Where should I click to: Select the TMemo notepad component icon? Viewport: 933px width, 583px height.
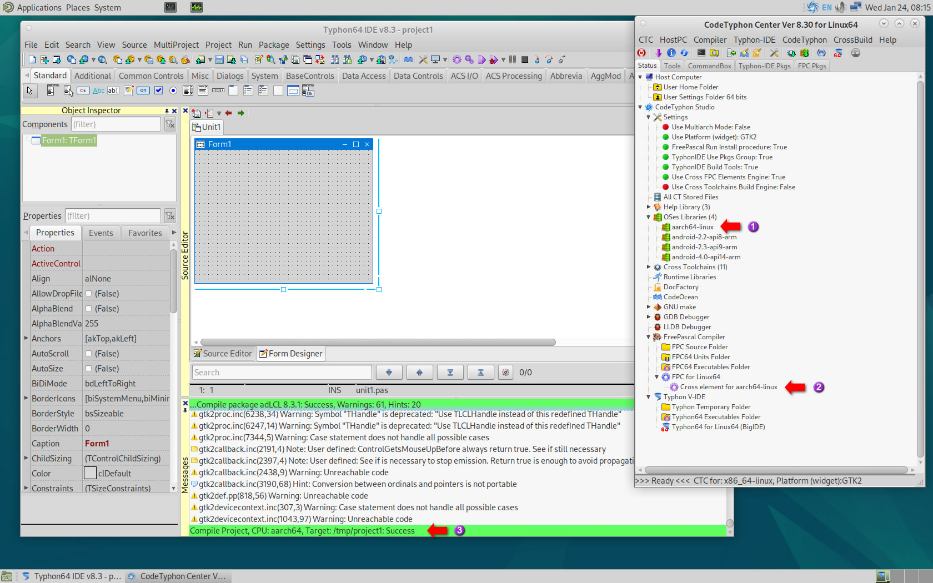[128, 91]
